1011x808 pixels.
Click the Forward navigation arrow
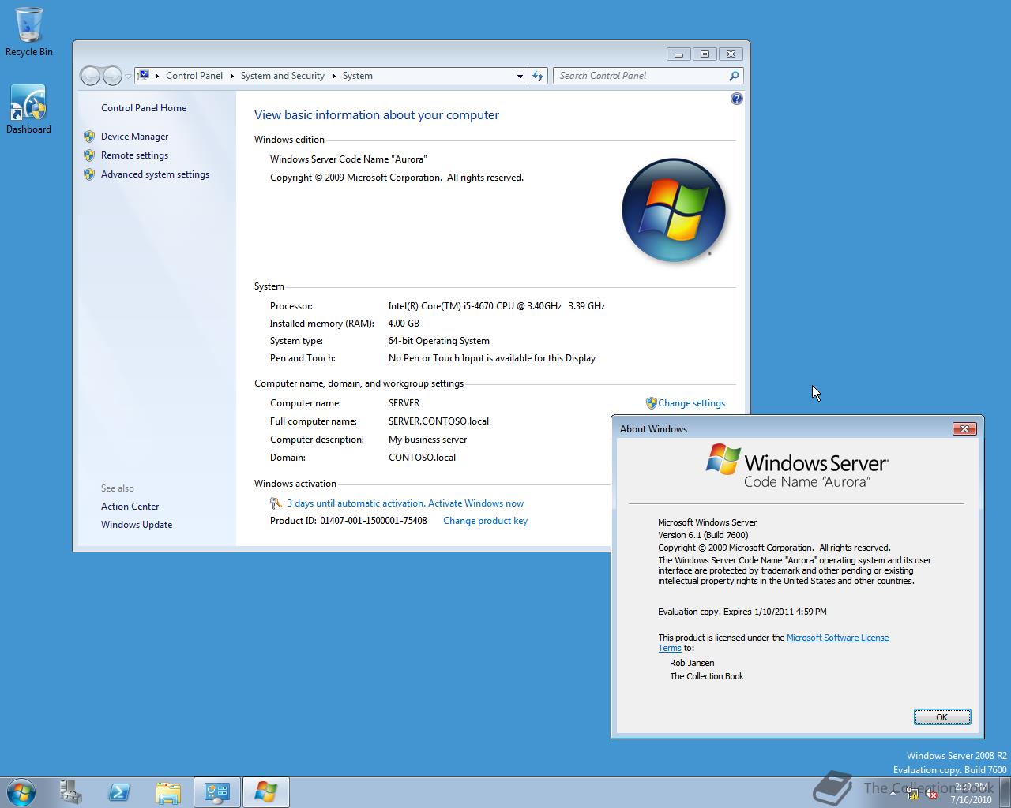click(112, 76)
